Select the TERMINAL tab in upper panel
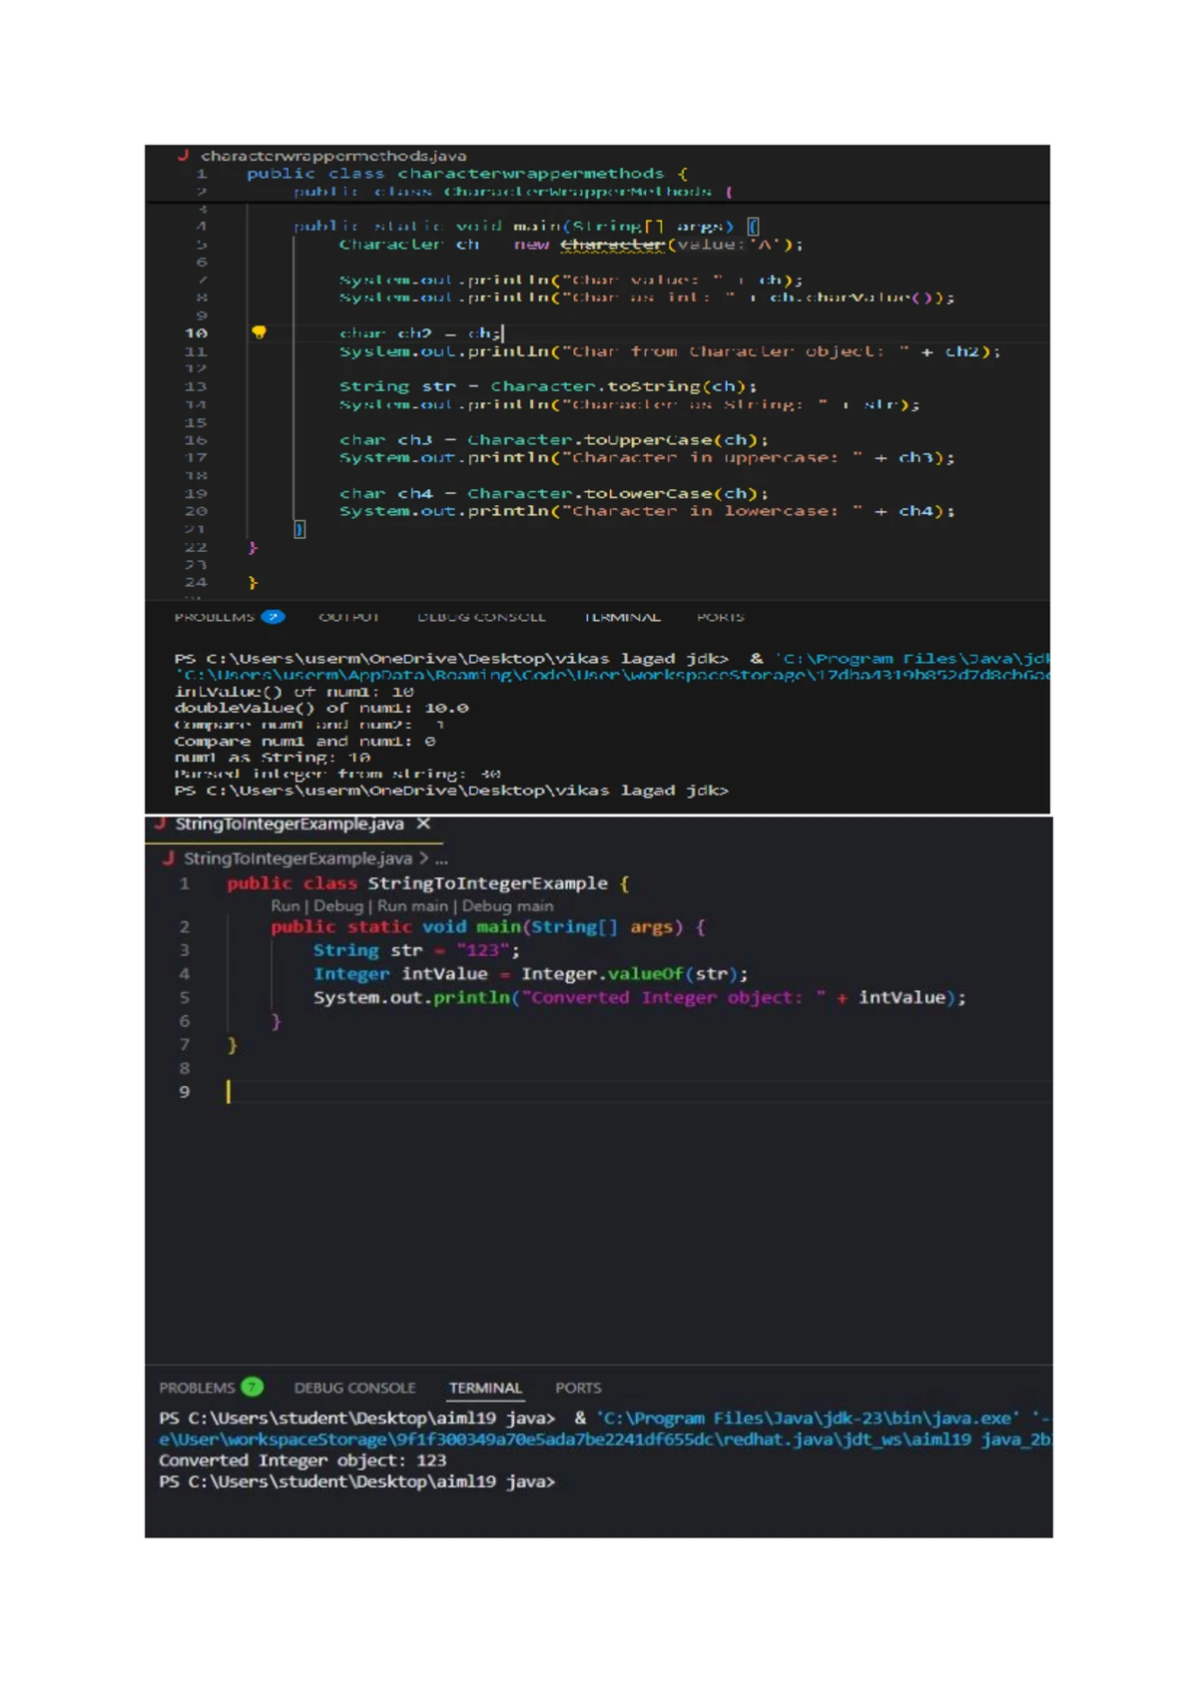The height and width of the screenshot is (1693, 1198). coord(622,617)
